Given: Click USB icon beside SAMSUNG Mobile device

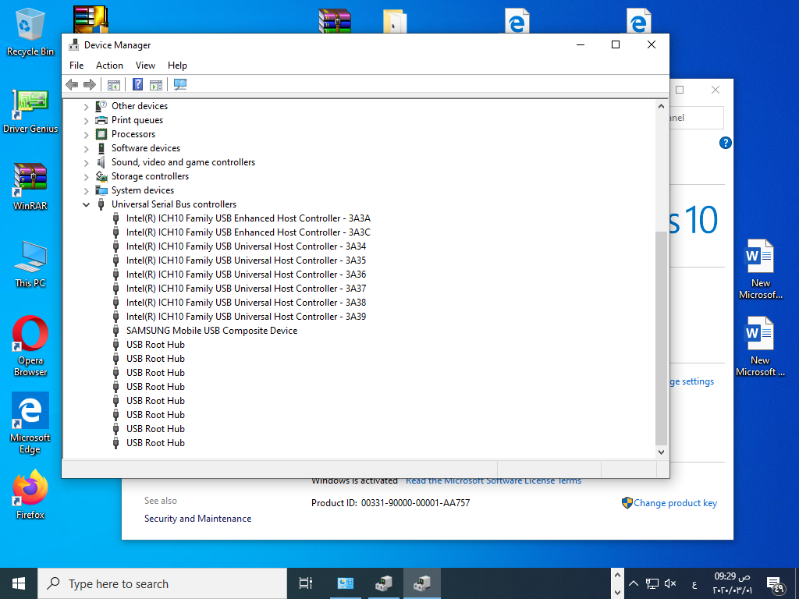Looking at the screenshot, I should coord(116,331).
